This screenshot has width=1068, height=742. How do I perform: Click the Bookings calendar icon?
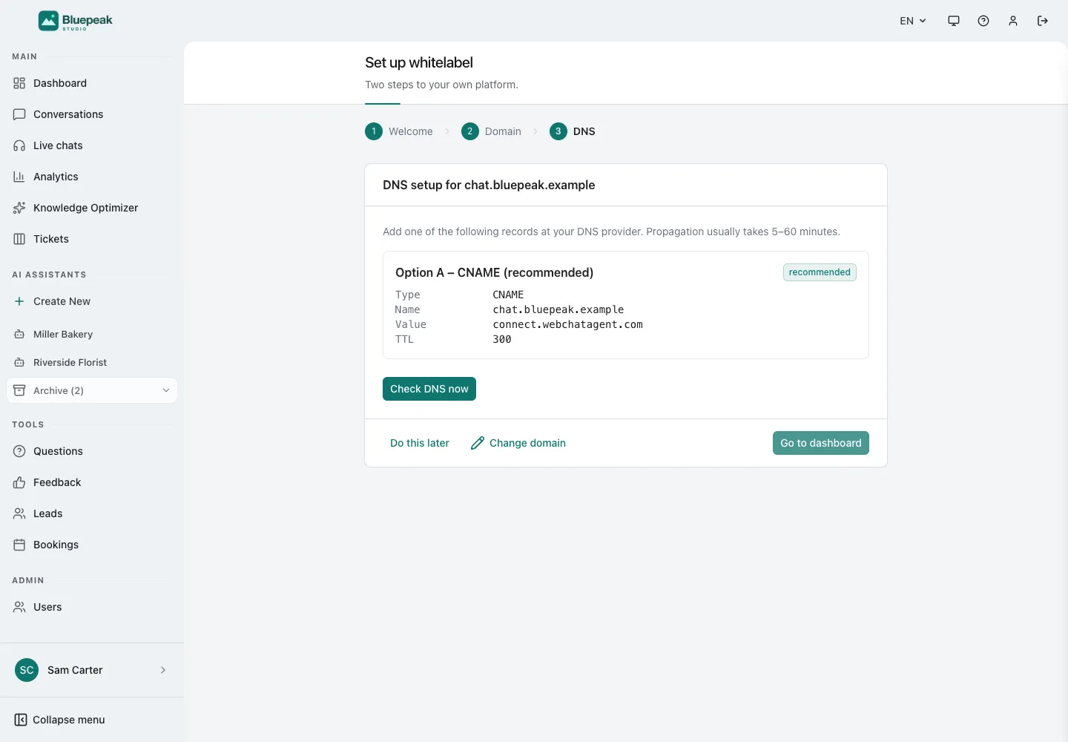pos(19,545)
